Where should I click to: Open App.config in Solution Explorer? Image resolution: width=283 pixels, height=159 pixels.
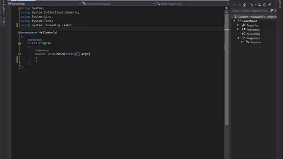pyautogui.click(x=253, y=34)
